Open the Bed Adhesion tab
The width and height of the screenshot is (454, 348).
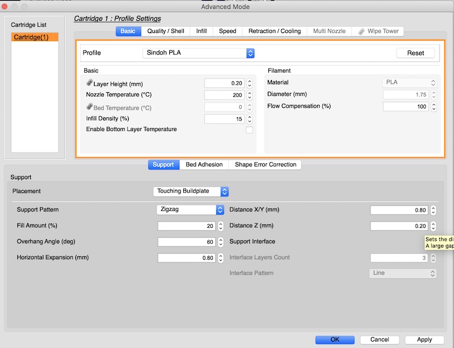(x=204, y=165)
